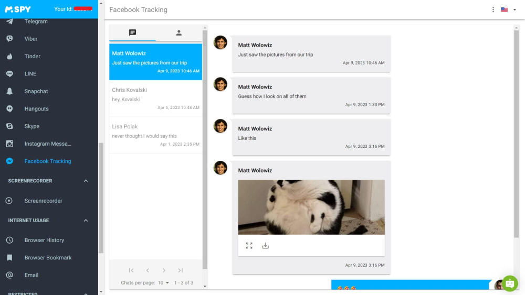Select the Snapchat ghost icon
Image resolution: width=525 pixels, height=295 pixels.
pyautogui.click(x=9, y=91)
